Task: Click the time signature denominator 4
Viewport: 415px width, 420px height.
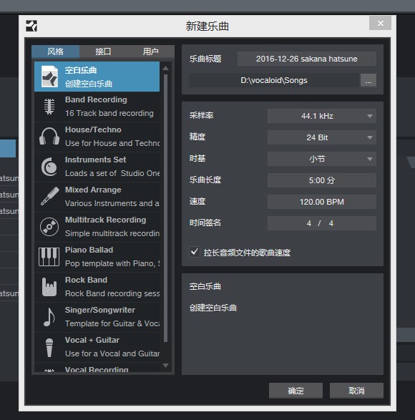Action: pos(331,223)
